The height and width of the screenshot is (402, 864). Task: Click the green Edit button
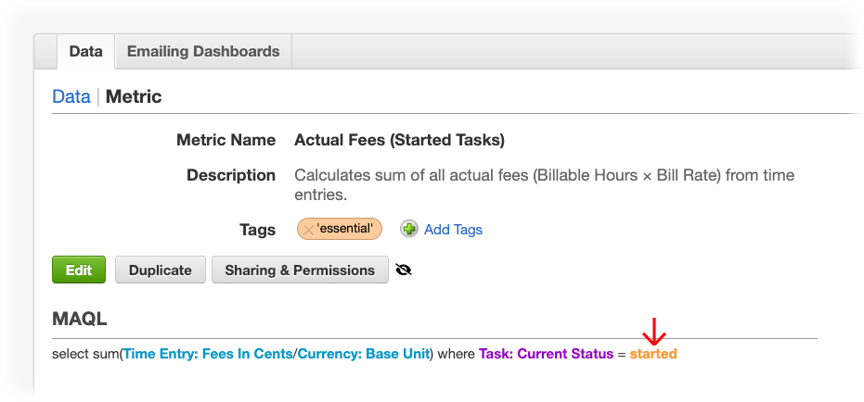tap(79, 270)
